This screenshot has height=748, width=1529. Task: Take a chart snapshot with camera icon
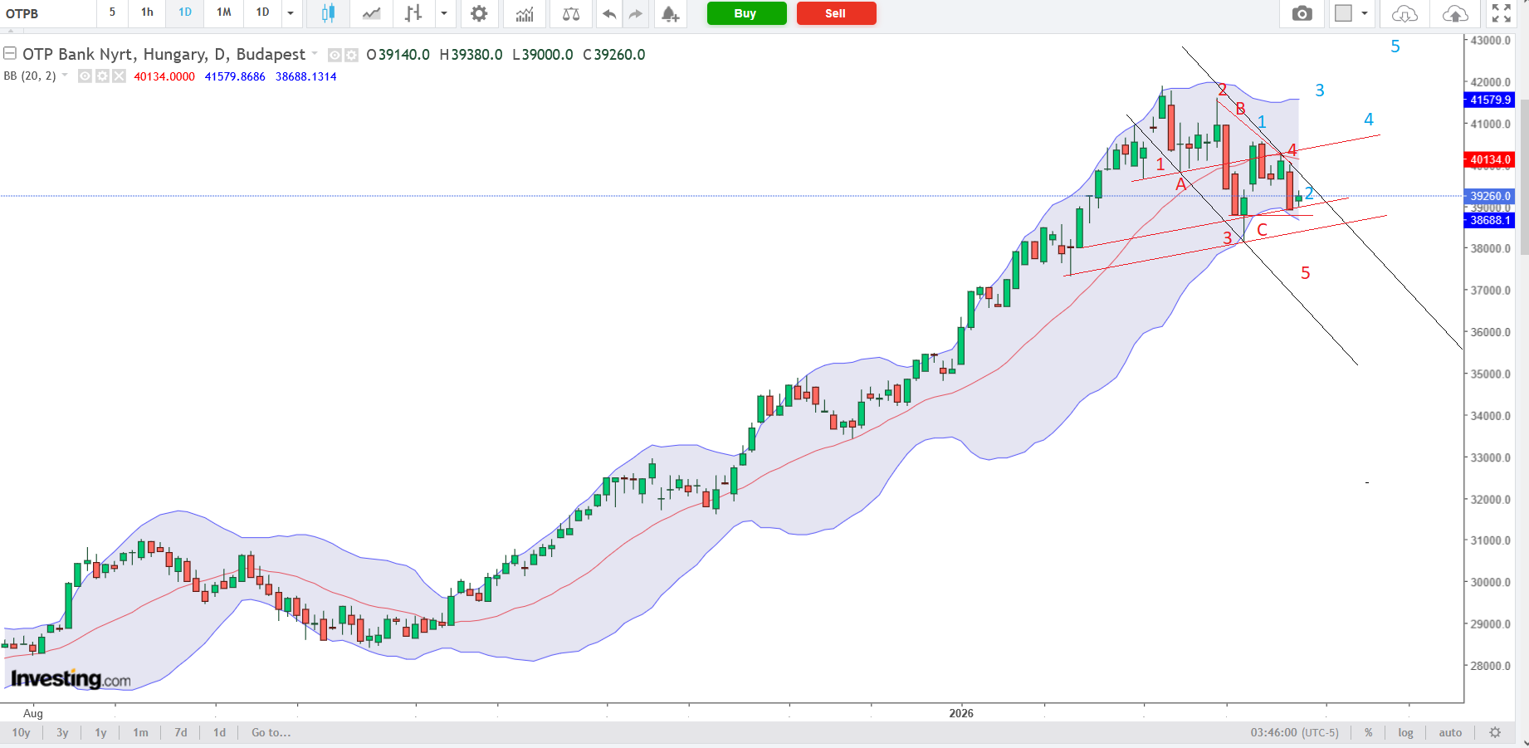coord(1302,13)
